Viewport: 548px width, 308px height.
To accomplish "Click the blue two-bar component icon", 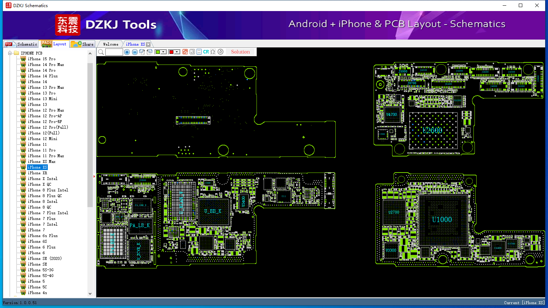I will [199, 52].
